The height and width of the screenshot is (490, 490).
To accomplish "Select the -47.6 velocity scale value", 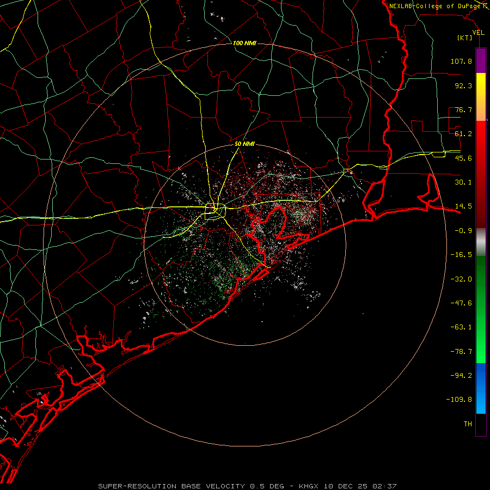I will 461,303.
